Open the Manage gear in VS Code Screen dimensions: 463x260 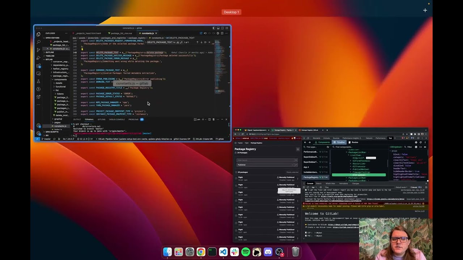point(38,133)
